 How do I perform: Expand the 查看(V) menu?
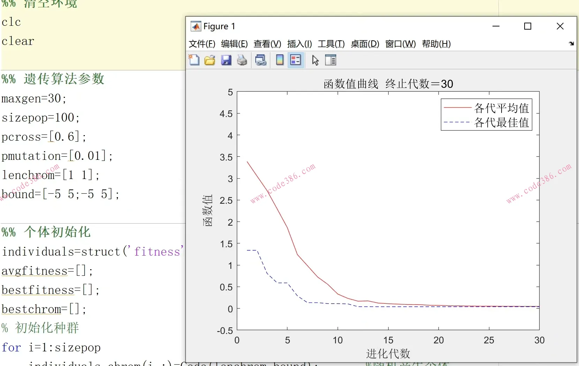(x=267, y=44)
